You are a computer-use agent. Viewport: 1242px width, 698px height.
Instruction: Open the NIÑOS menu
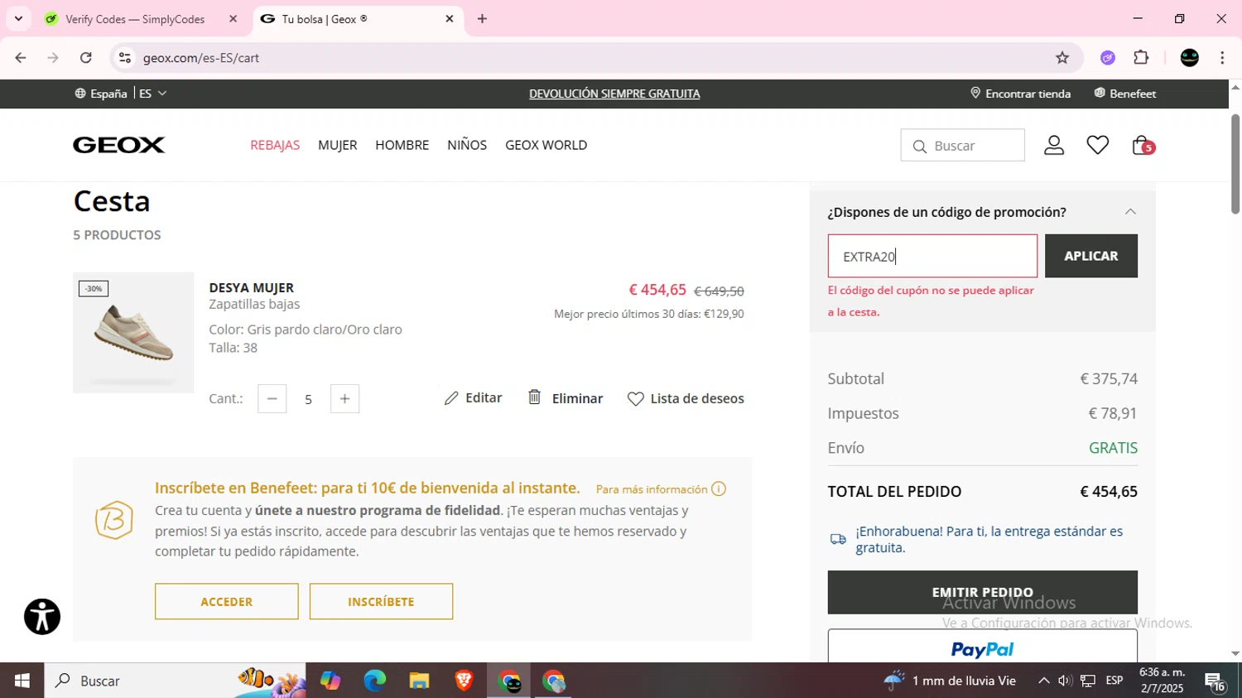click(x=467, y=145)
